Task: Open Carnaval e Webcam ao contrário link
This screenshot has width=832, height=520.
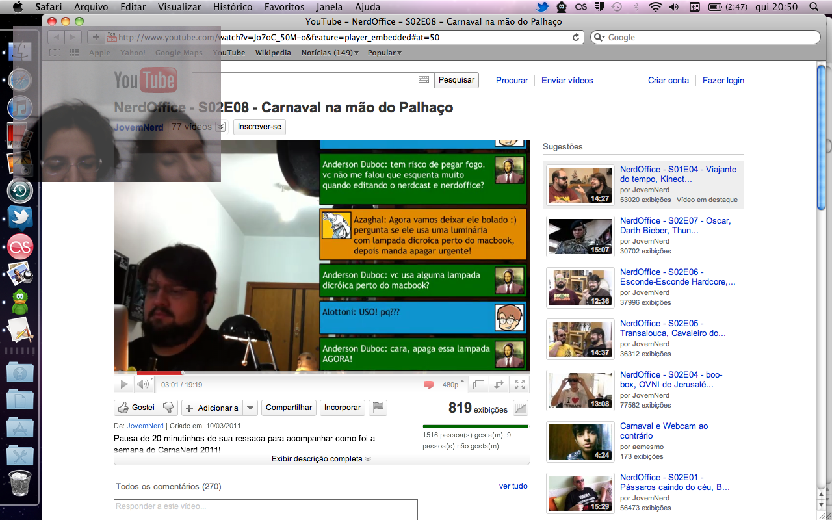Action: 664,431
